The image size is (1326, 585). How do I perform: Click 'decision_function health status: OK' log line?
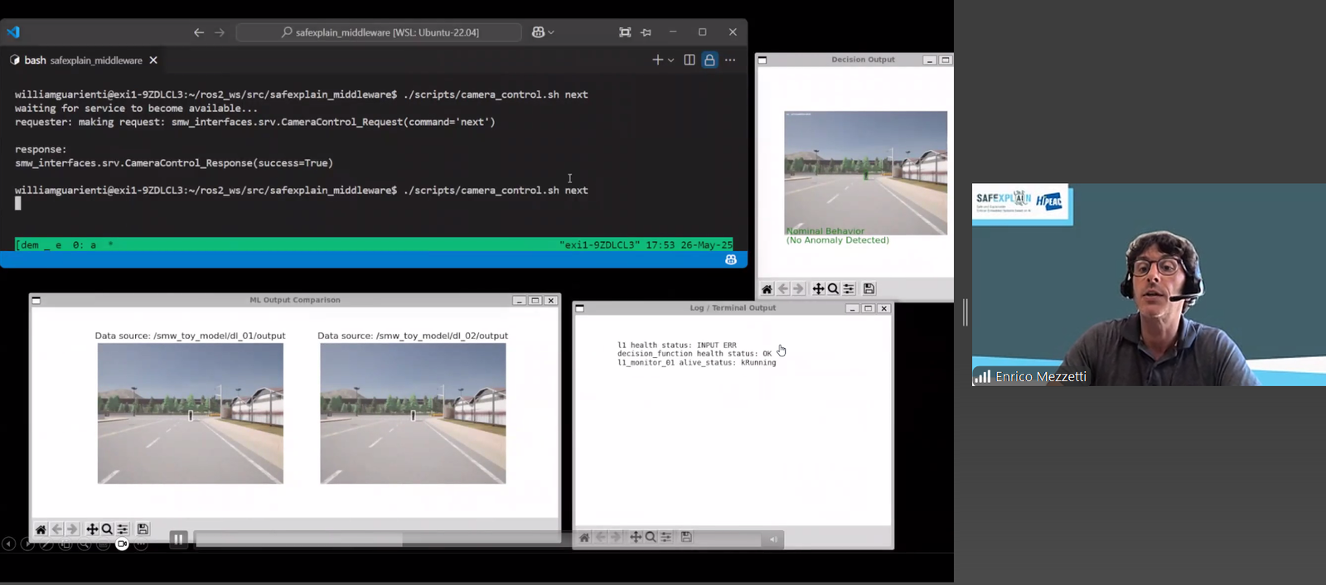click(x=694, y=354)
